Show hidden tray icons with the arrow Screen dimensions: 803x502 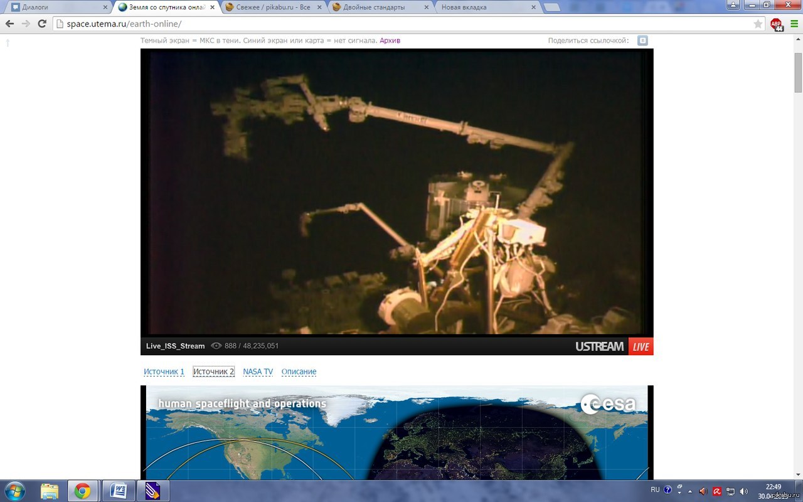coord(690,491)
